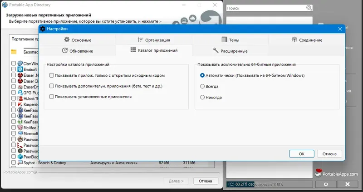Click Отмена in the Portable App Directory window
363x192 pixels.
click(x=206, y=181)
